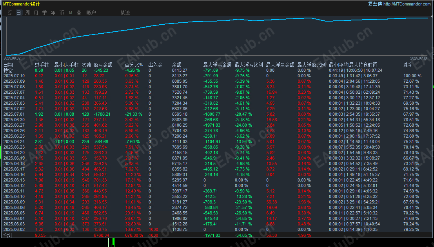Click the 6768.04 total profit
The height and width of the screenshot is (247, 434).
click(x=101, y=235)
